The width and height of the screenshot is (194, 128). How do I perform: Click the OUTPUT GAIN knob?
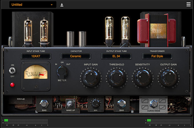[x=168, y=78]
